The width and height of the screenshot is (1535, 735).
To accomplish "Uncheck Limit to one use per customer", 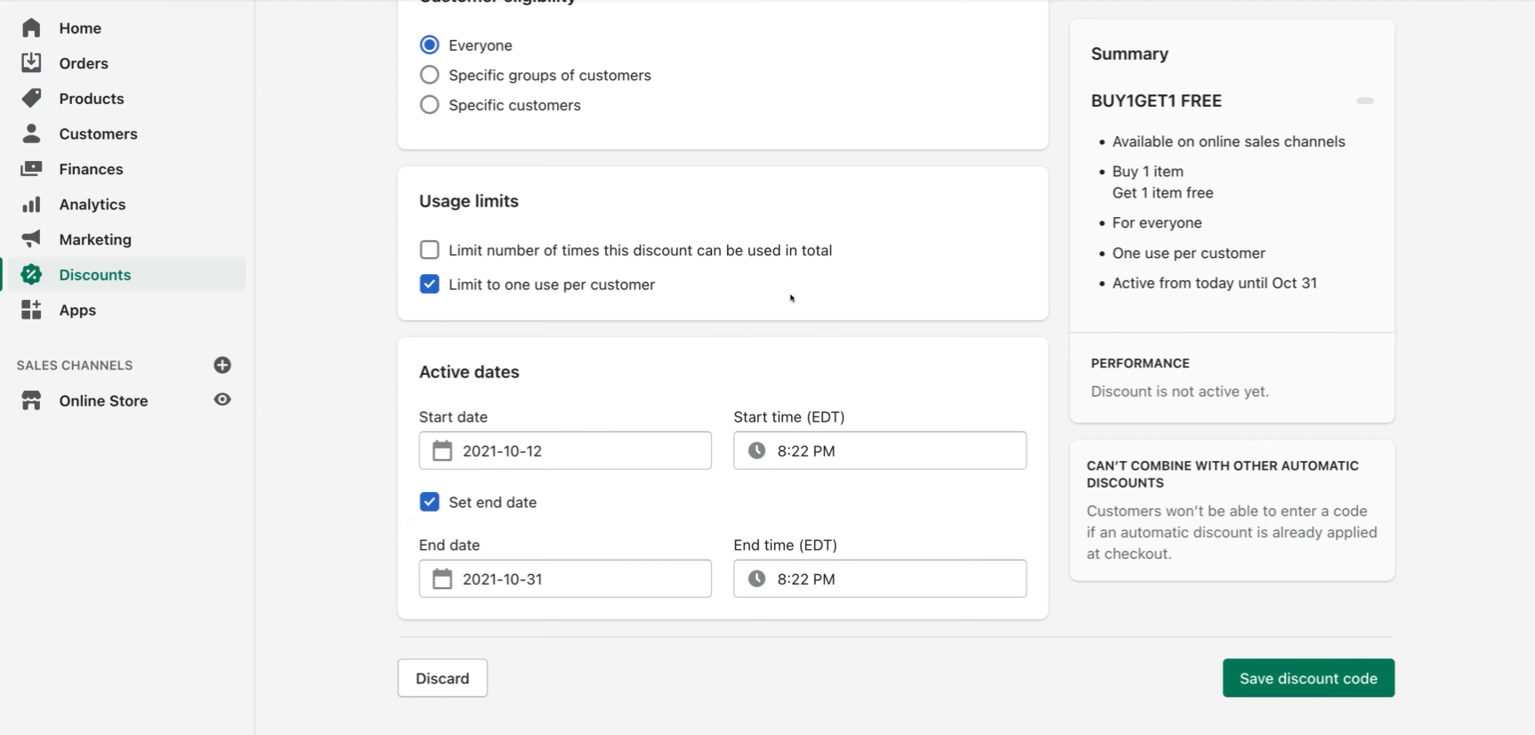I will coord(429,284).
